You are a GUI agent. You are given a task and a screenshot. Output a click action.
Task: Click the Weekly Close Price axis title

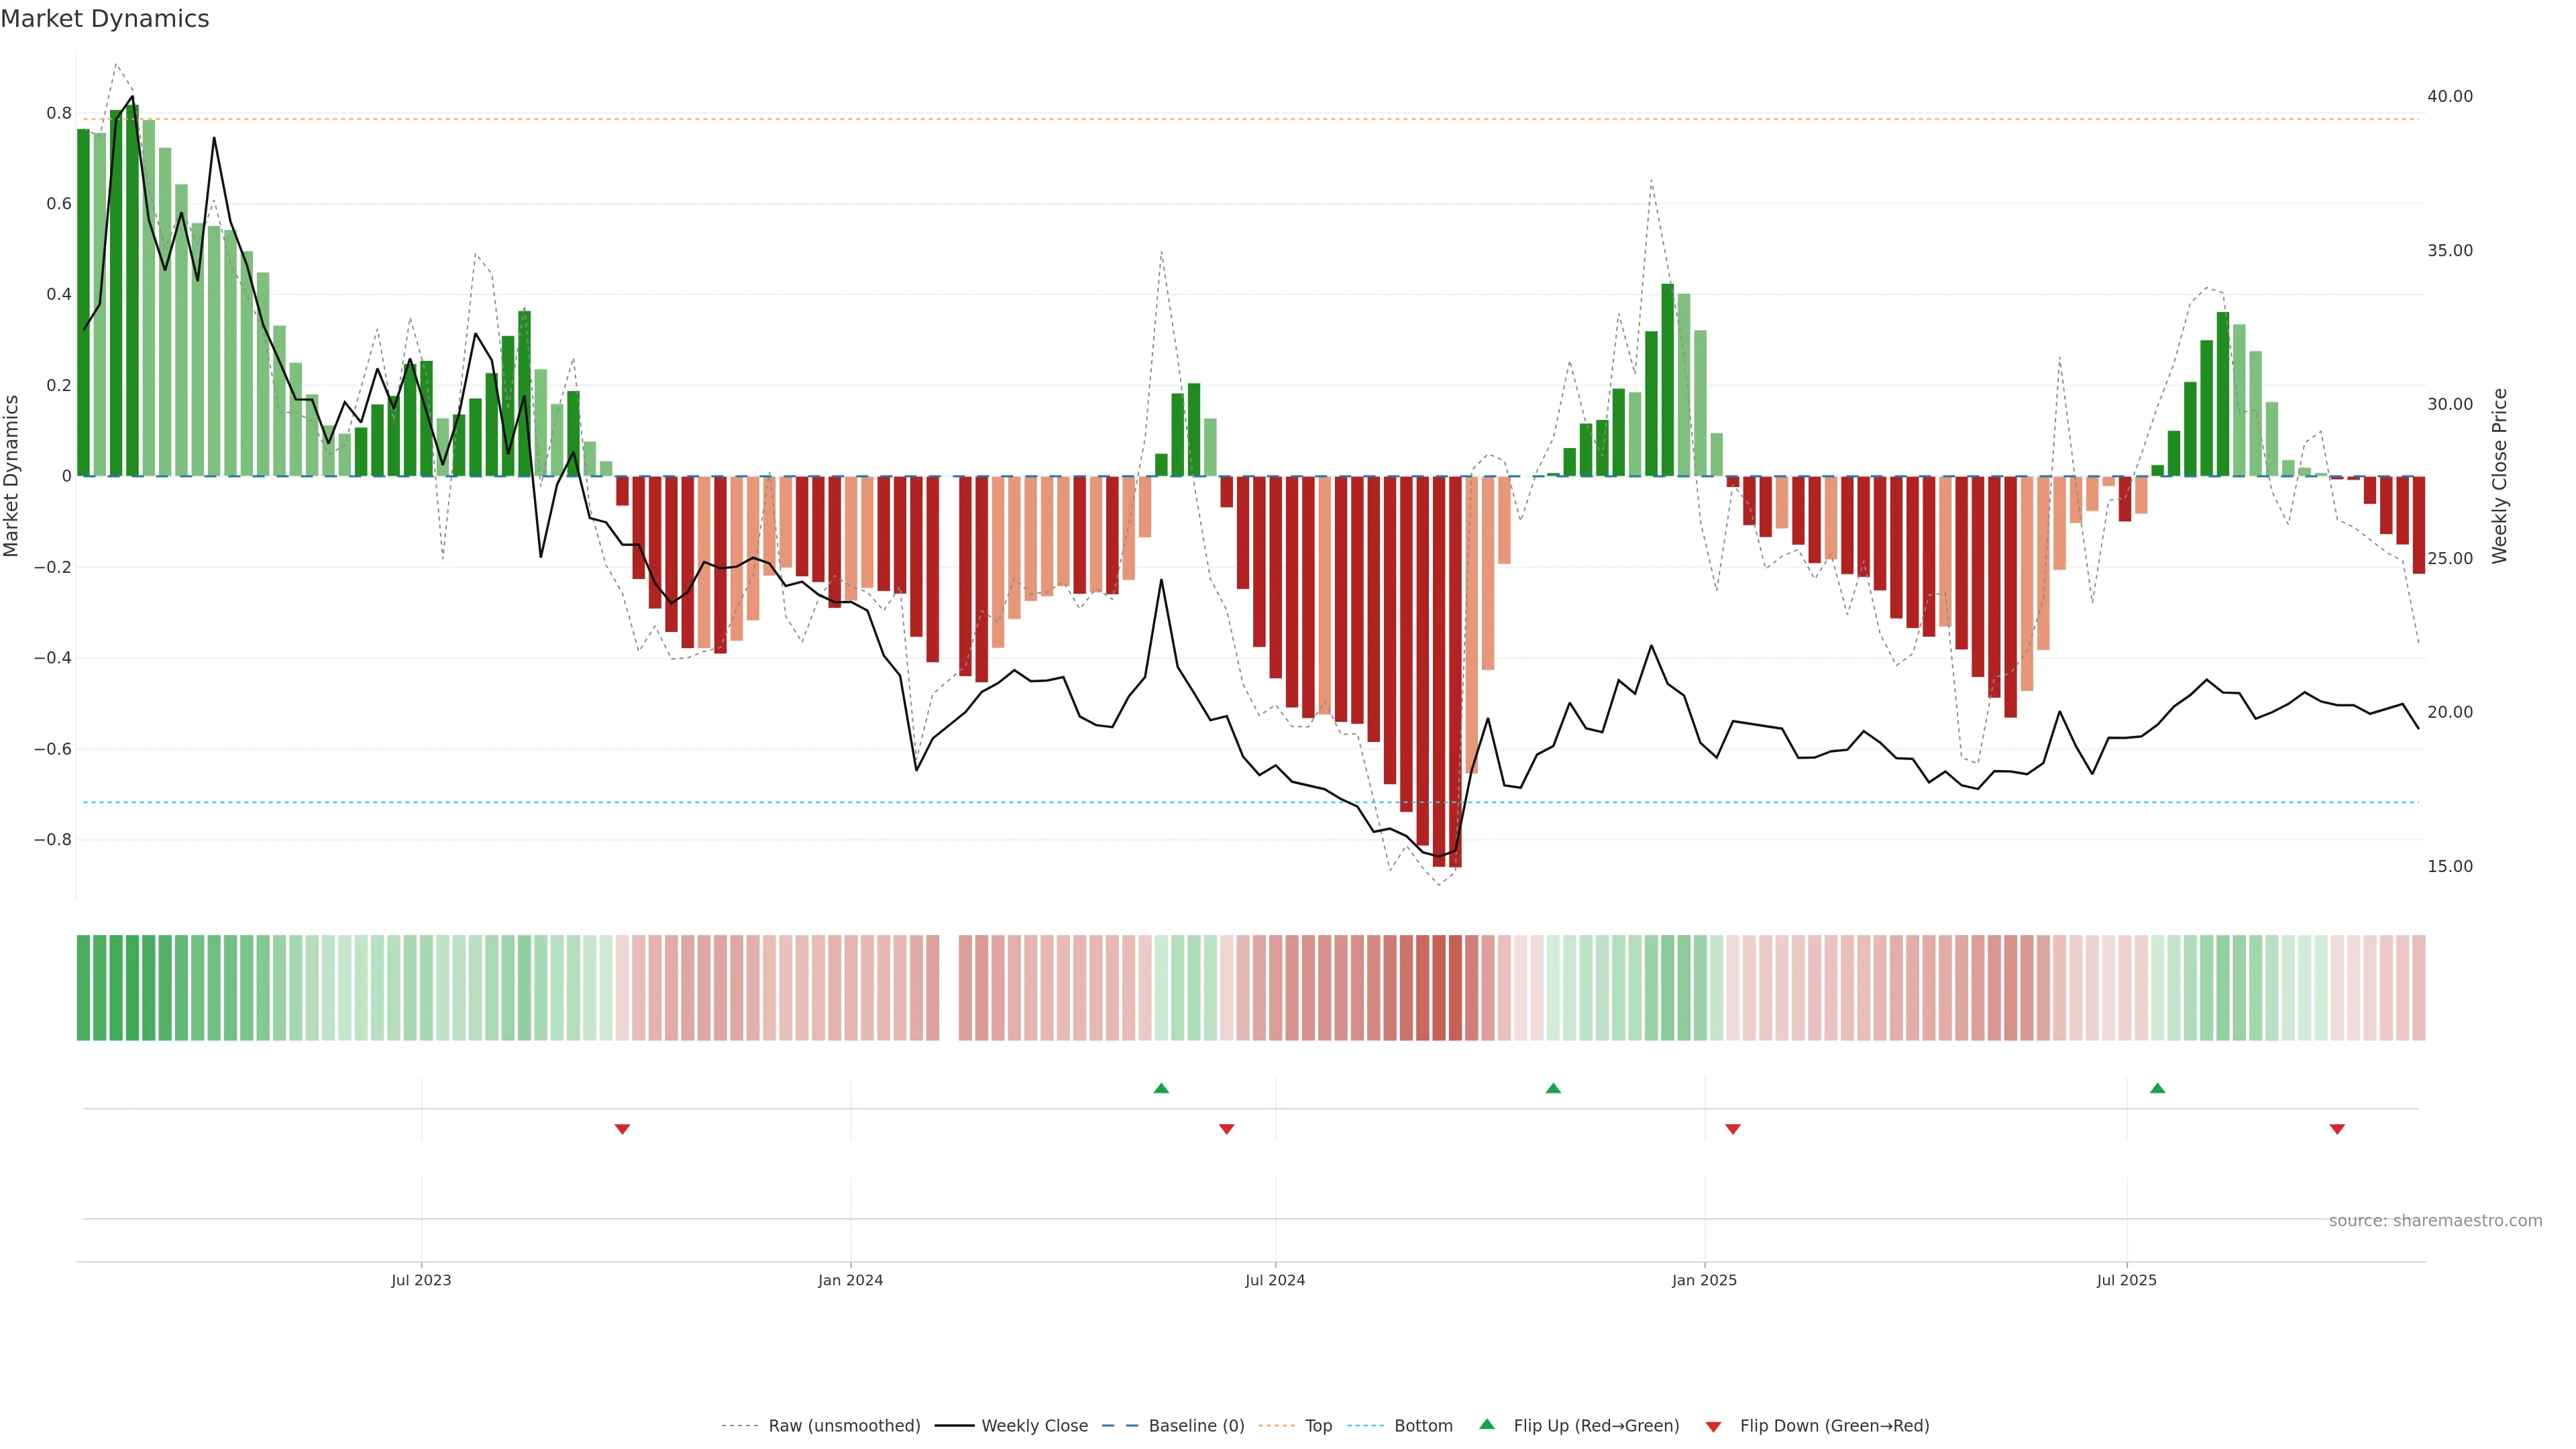pyautogui.click(x=2499, y=476)
